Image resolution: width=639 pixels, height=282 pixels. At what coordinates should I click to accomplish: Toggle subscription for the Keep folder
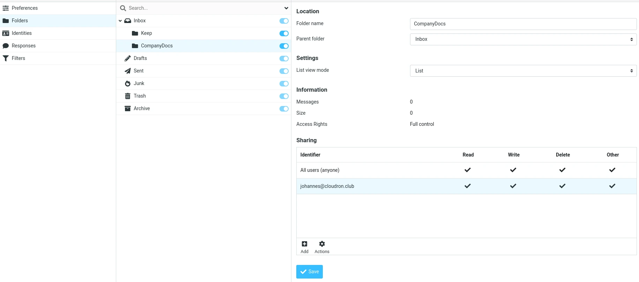pos(284,33)
